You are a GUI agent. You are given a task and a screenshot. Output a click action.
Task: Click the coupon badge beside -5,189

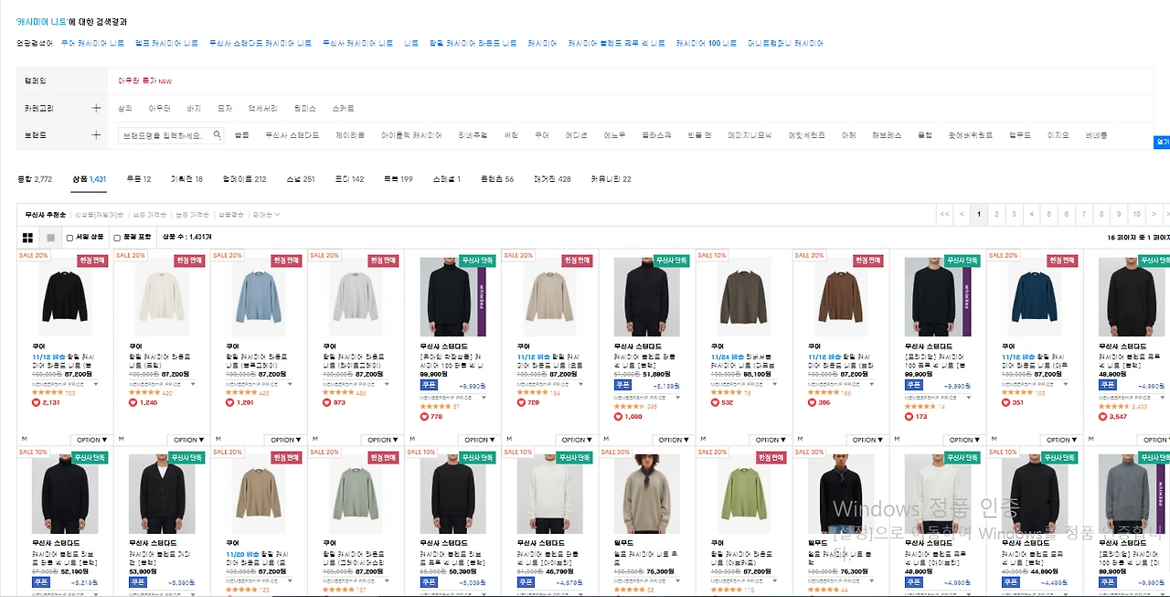(x=622, y=385)
